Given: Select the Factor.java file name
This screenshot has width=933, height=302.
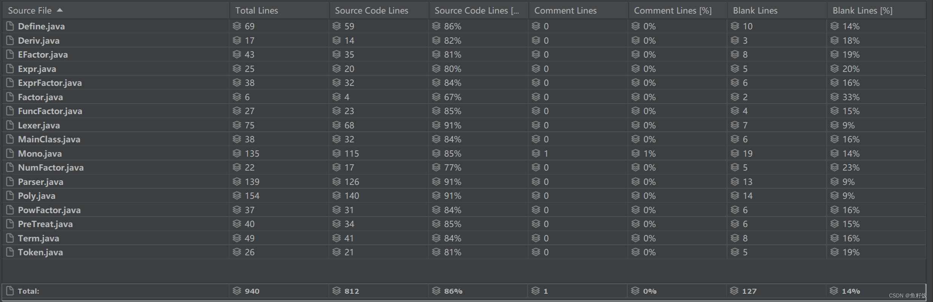Looking at the screenshot, I should click(x=40, y=97).
